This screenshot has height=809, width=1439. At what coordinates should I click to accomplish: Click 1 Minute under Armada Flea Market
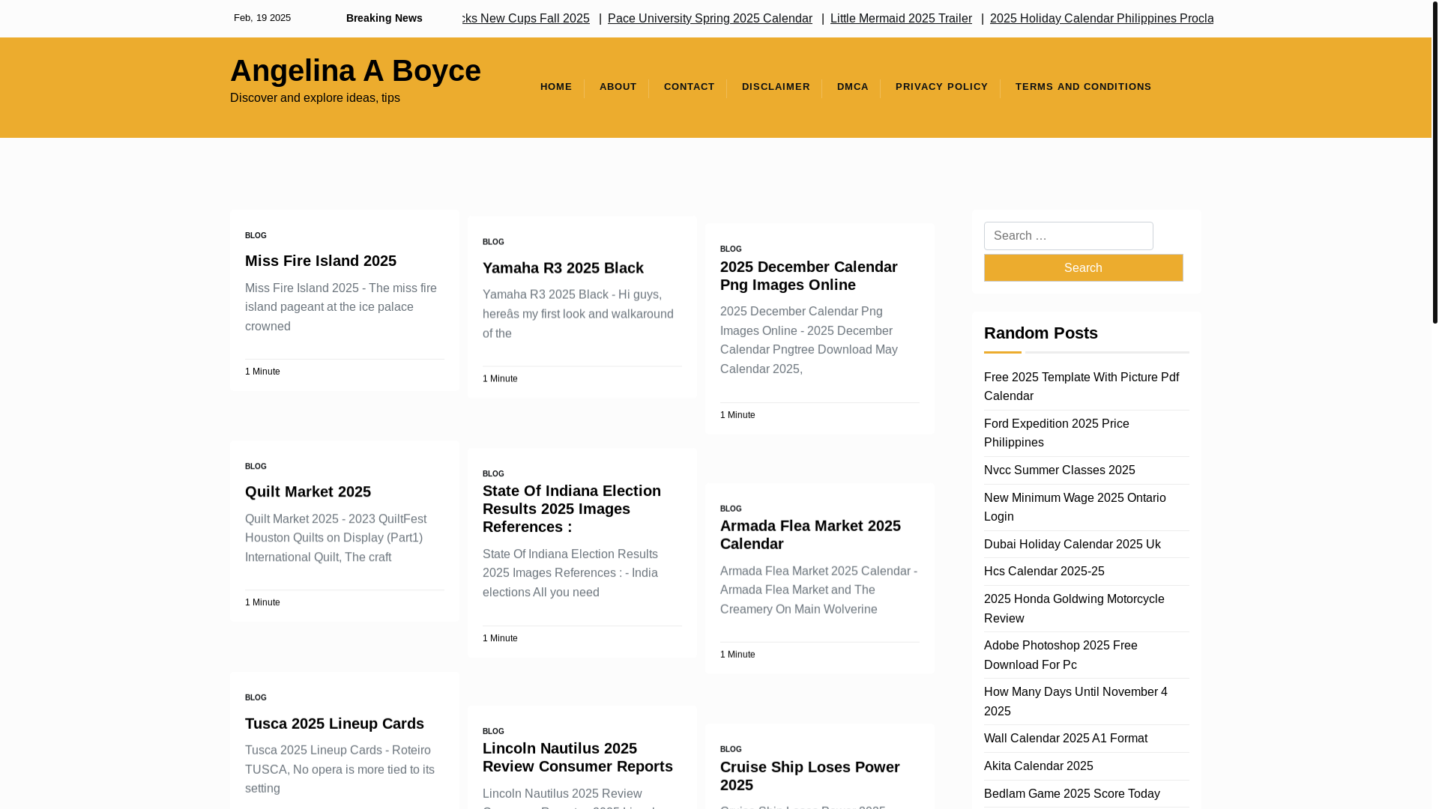737,655
